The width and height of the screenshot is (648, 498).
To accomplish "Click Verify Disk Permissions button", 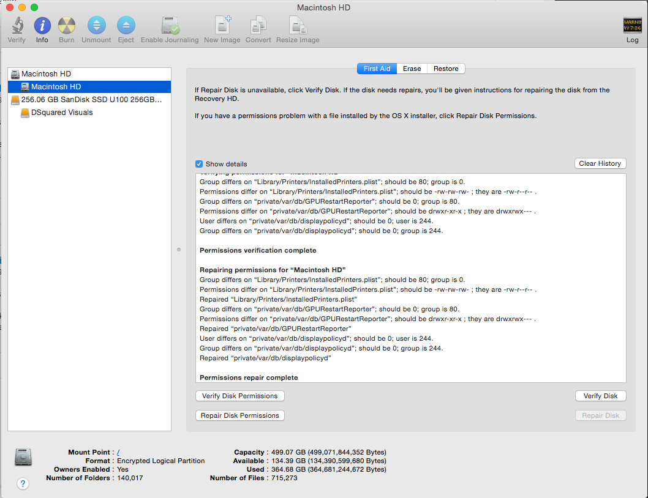I will pyautogui.click(x=239, y=396).
